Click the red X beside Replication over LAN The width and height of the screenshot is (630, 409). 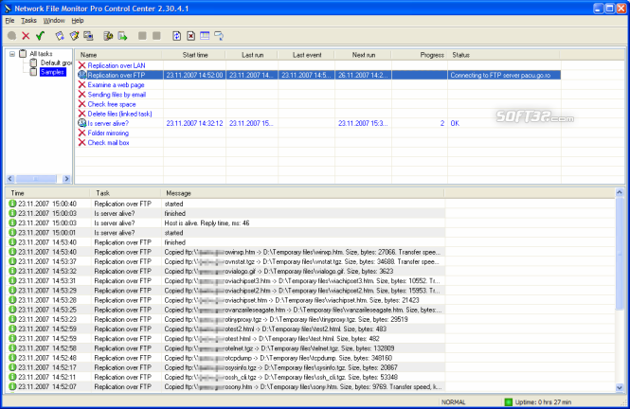pyautogui.click(x=82, y=65)
